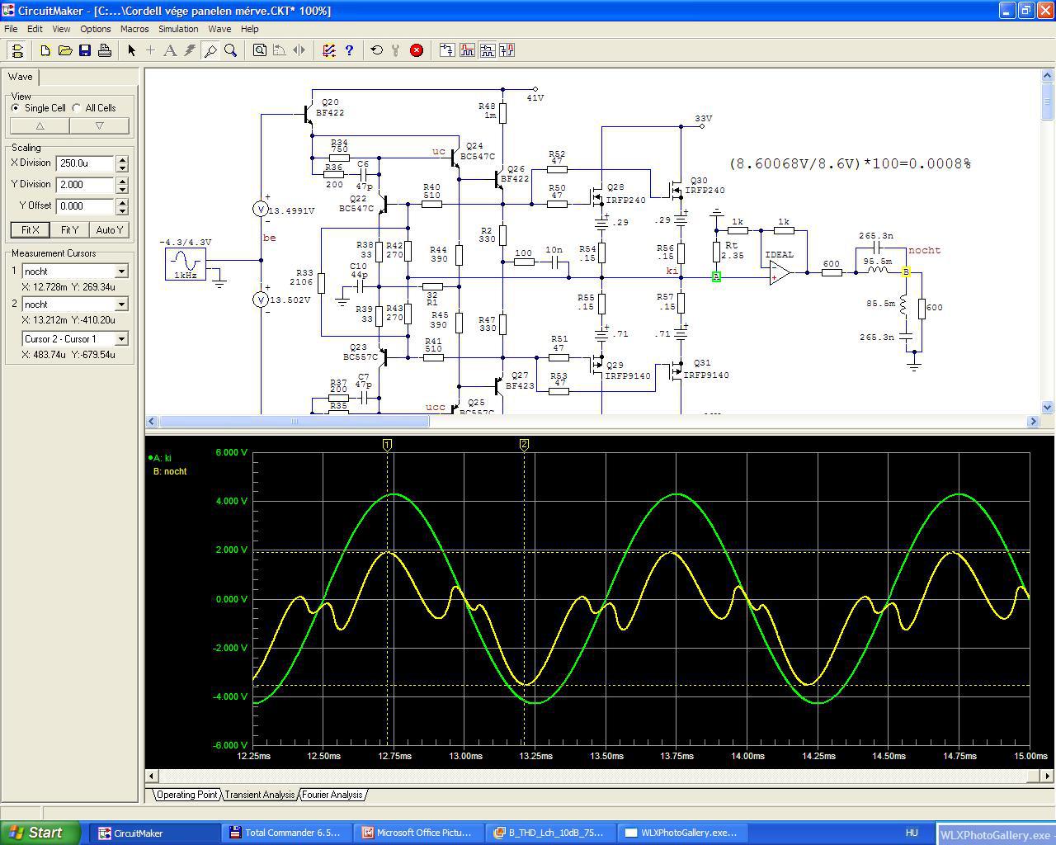This screenshot has height=845, width=1056.
Task: Click the Save file toolbar icon
Action: pyautogui.click(x=85, y=50)
